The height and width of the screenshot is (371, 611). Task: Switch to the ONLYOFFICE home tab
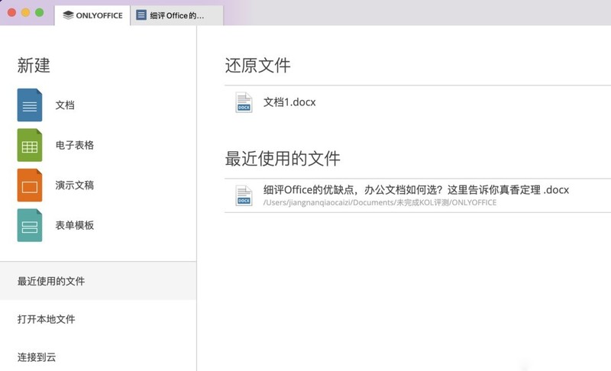click(92, 15)
